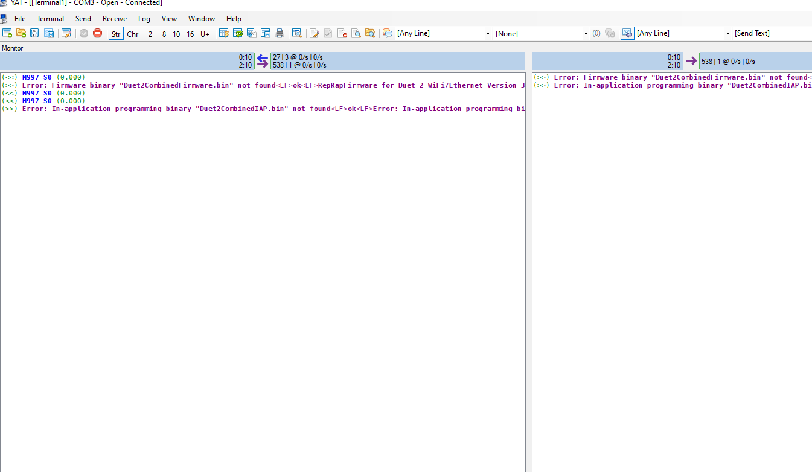Click the red close/stop I/O icon

97,33
